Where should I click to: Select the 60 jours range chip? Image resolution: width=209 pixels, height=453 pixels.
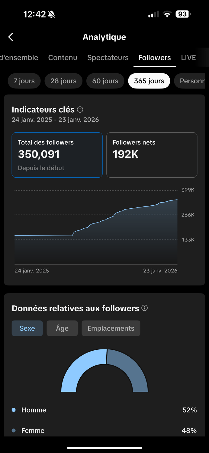coord(105,81)
